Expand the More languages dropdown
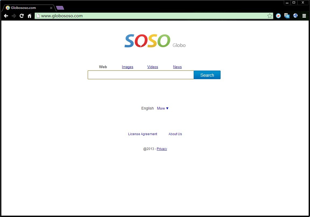Viewport: 310px width, 217px height. (163, 108)
